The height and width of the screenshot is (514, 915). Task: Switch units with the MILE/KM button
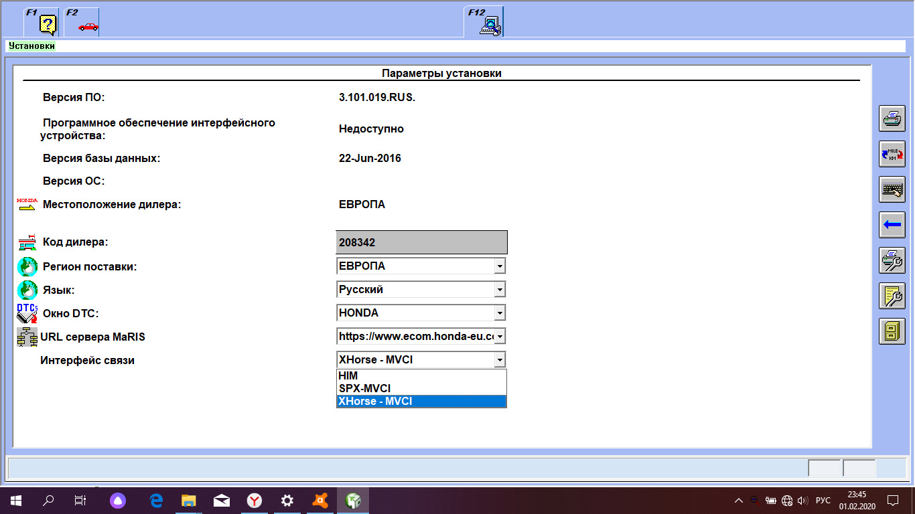click(892, 154)
